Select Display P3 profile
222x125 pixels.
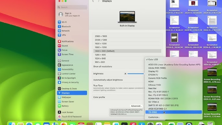click(x=173, y=72)
